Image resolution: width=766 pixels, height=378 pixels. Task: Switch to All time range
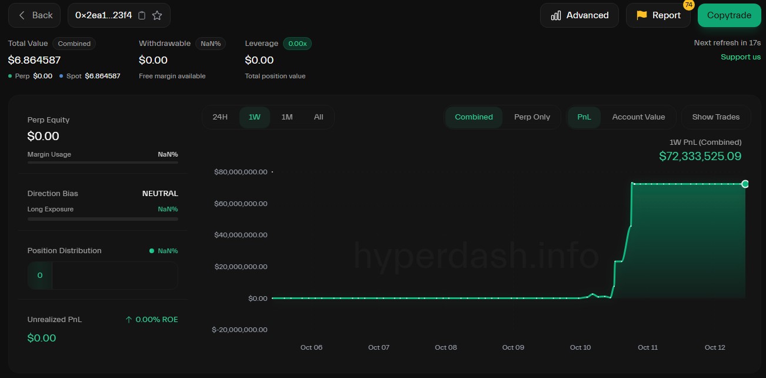coord(318,117)
